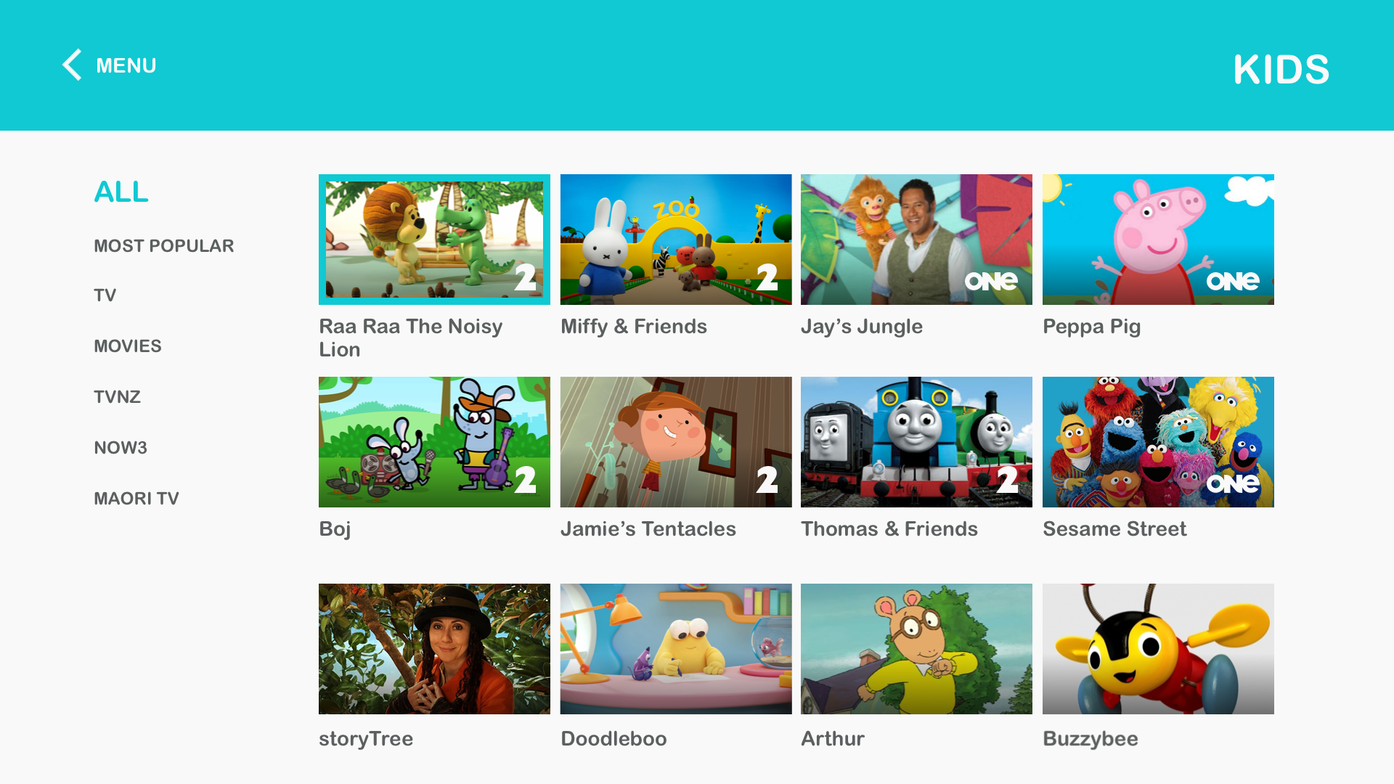Select the Peppa Pig thumbnail
The image size is (1394, 784).
pos(1158,240)
